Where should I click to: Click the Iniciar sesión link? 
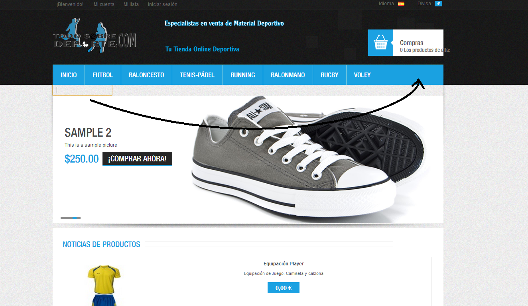[x=163, y=4]
